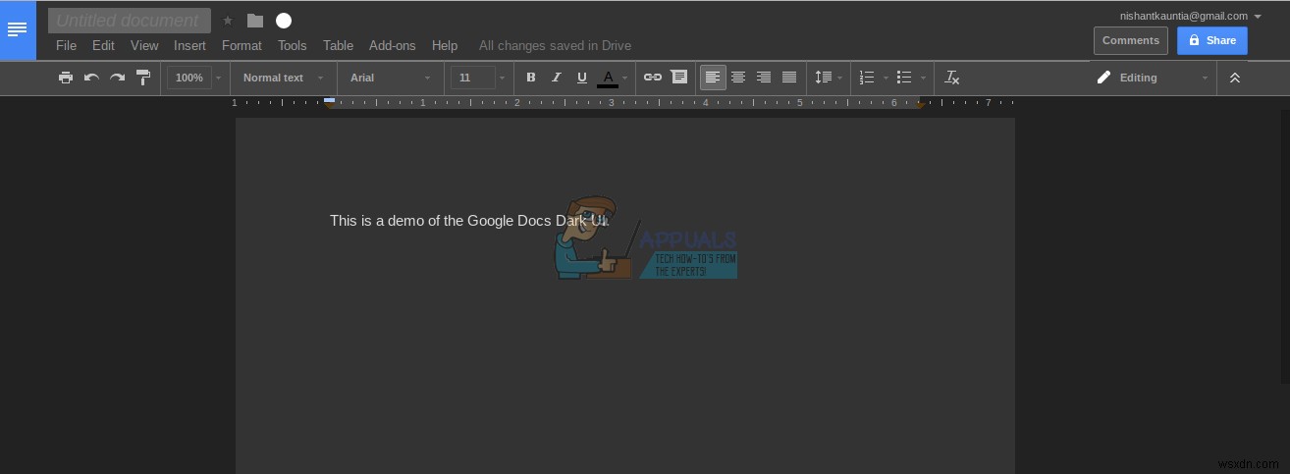Insert a link

click(653, 78)
